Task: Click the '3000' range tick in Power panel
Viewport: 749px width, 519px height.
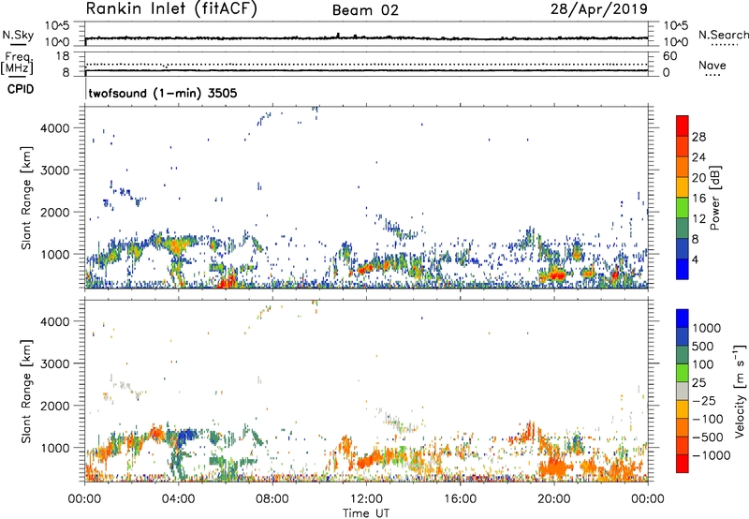Action: (x=55, y=171)
